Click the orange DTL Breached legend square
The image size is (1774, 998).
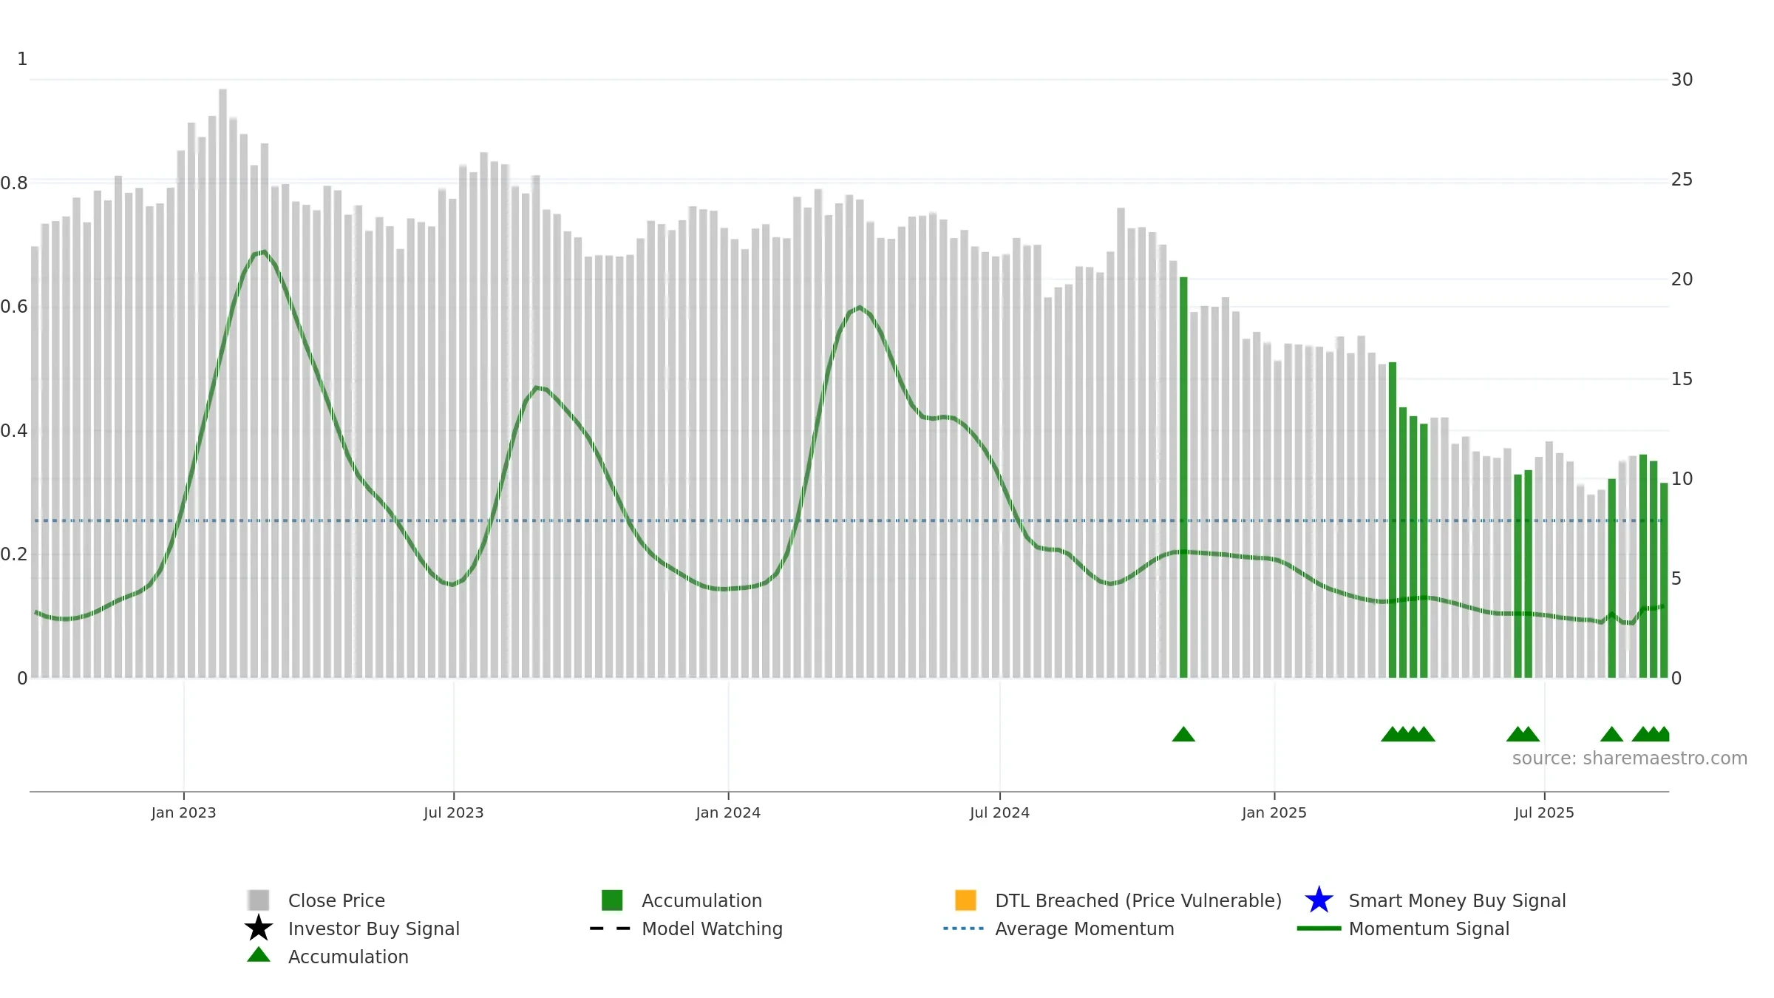(x=965, y=900)
